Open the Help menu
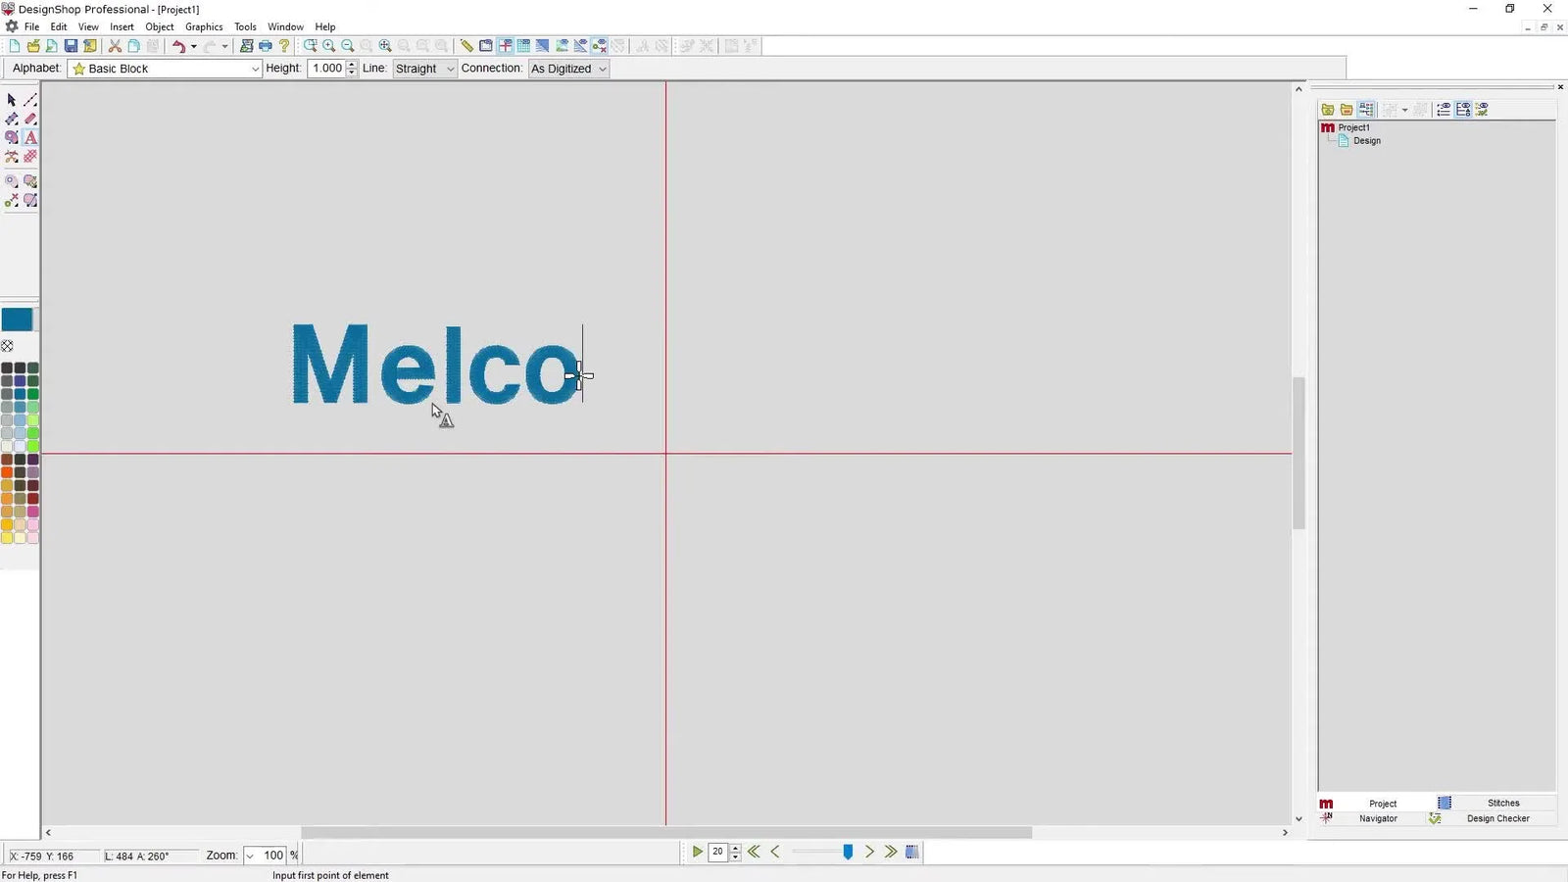Viewport: 1568px width, 882px height. pyautogui.click(x=325, y=26)
